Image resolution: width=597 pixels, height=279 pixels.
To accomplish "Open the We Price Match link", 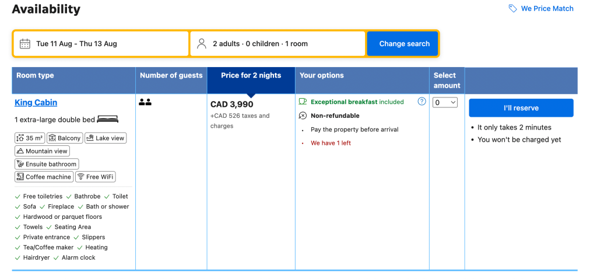I will coord(547,9).
